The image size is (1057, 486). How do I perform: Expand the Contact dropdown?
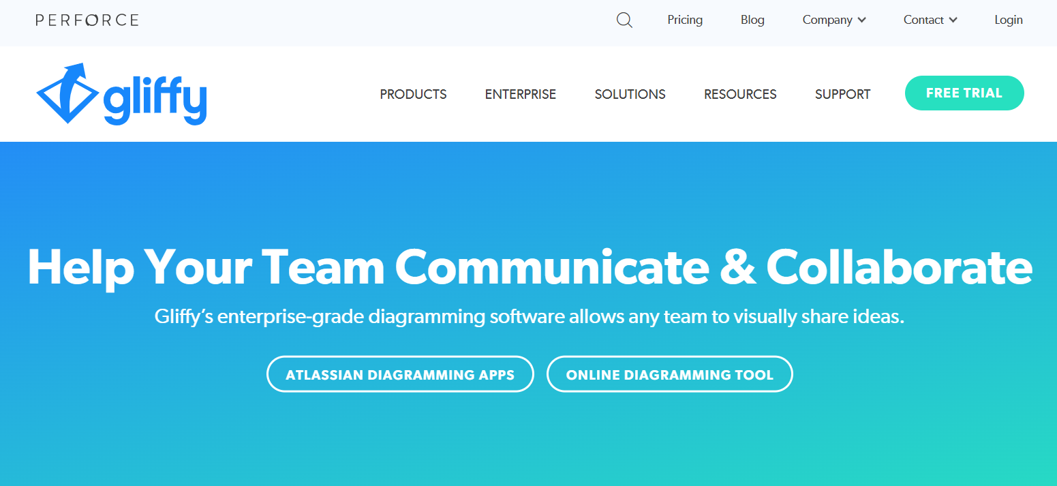[930, 20]
